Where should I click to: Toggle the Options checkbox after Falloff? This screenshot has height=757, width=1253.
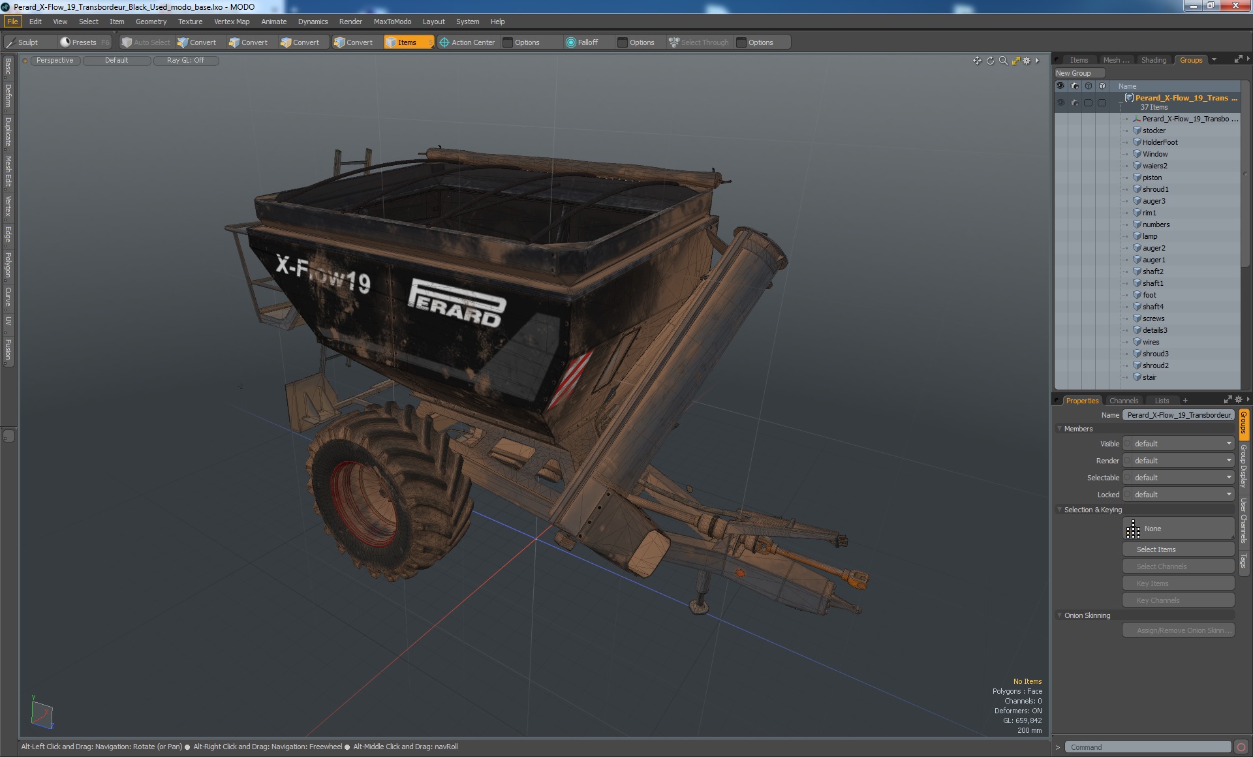point(623,42)
